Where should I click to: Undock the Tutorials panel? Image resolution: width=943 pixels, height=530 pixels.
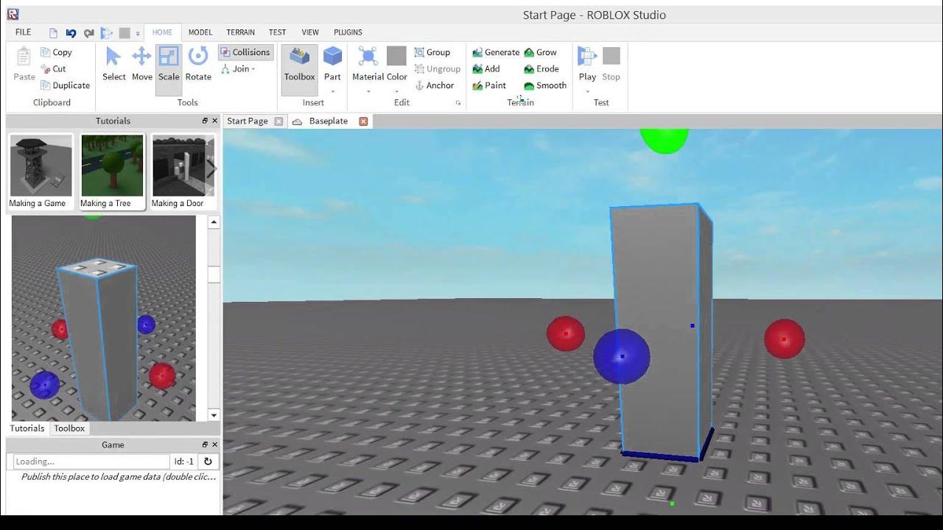coord(205,121)
